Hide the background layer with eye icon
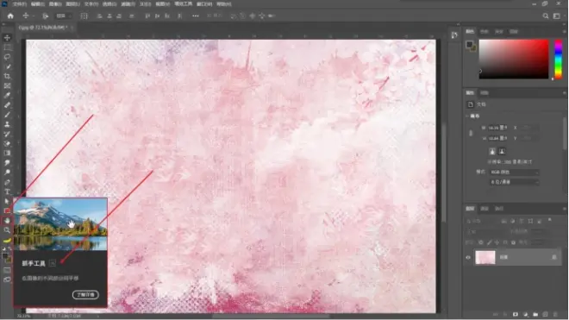 468,258
